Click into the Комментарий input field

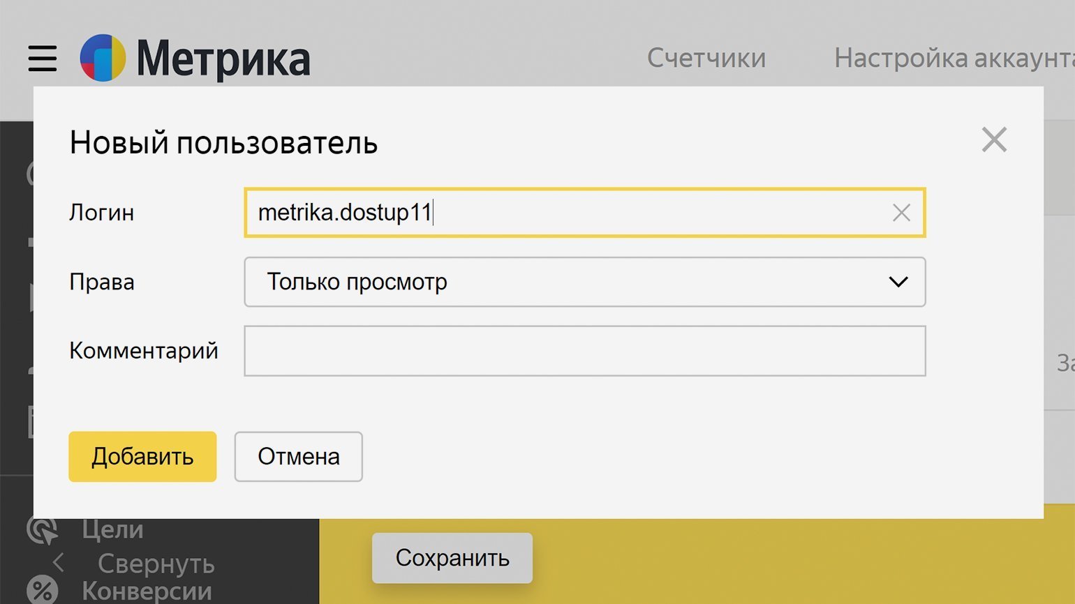click(584, 351)
